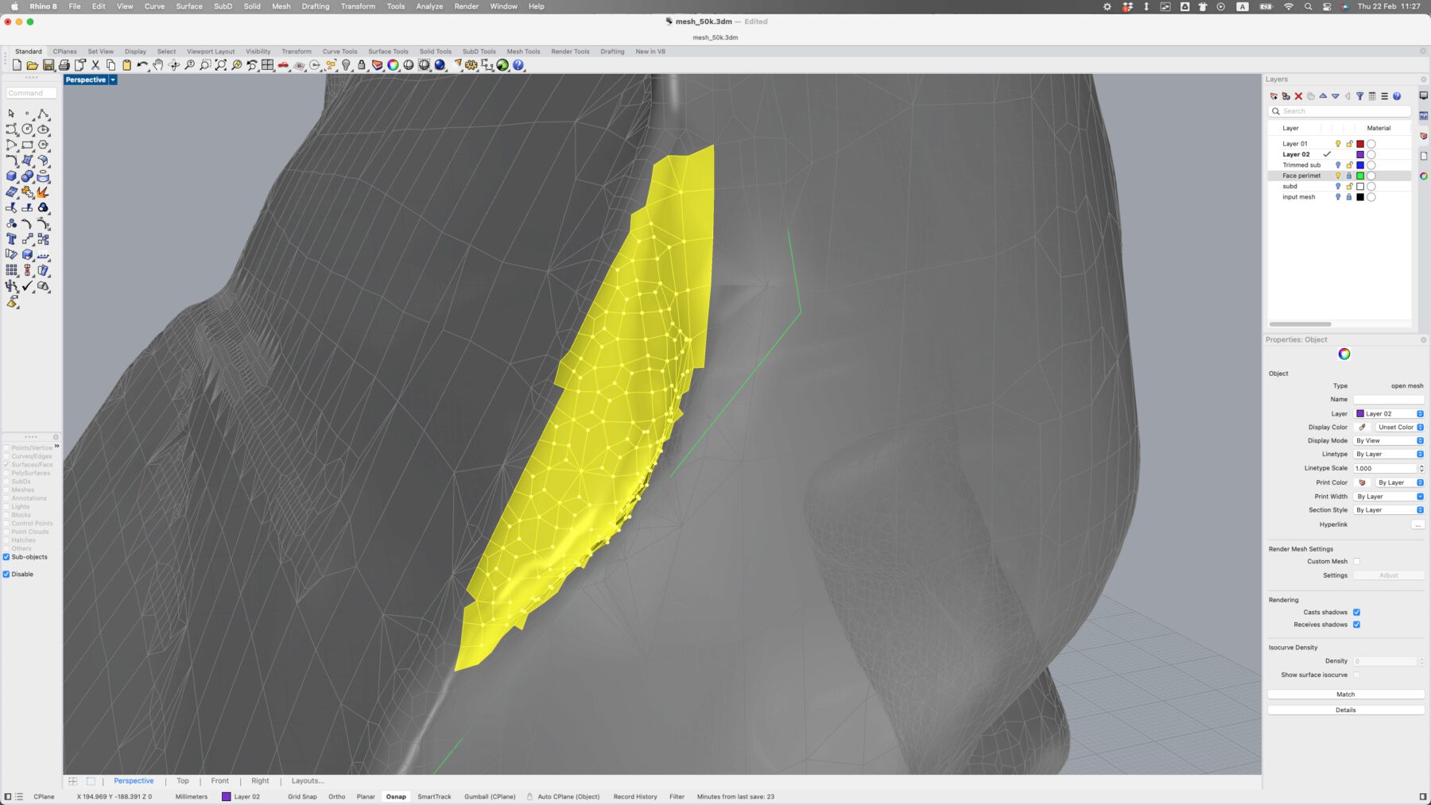Click the Help question mark toolbar icon
Viewport: 1431px width, 805px height.
coord(518,65)
